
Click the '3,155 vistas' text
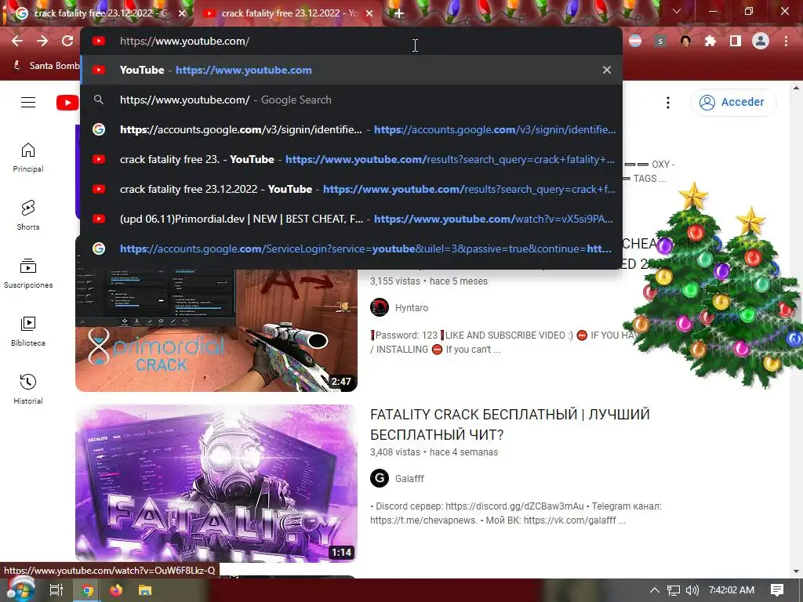pyautogui.click(x=395, y=281)
